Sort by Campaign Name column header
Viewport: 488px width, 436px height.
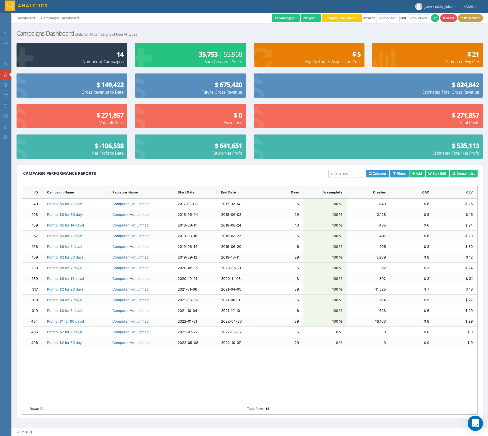[60, 192]
